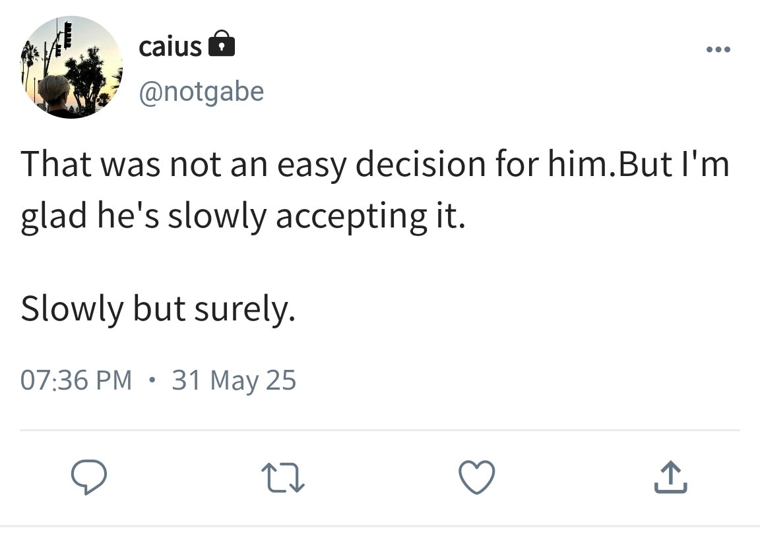Click the 07:36 PM timestamp
Viewport: 760px width, 538px height.
[76, 380]
